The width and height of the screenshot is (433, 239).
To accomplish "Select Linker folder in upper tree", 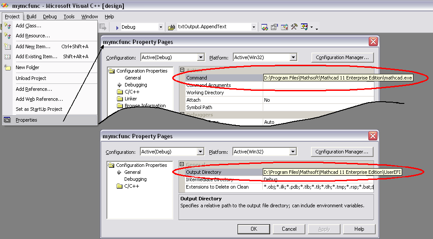I will [x=131, y=99].
